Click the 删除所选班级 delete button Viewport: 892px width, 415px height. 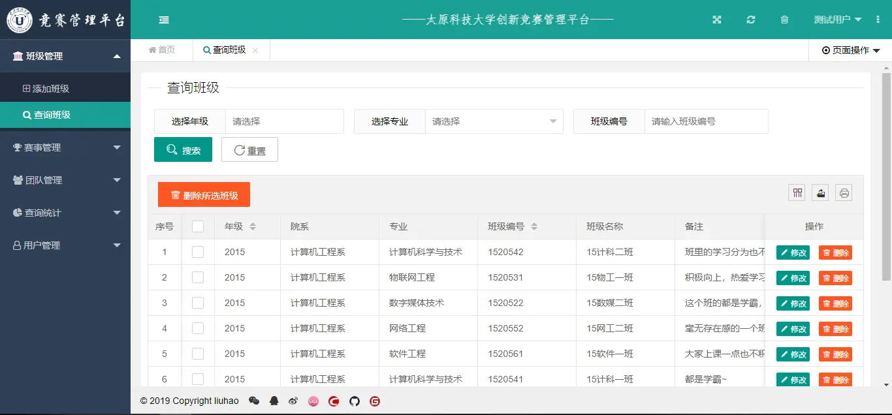204,194
